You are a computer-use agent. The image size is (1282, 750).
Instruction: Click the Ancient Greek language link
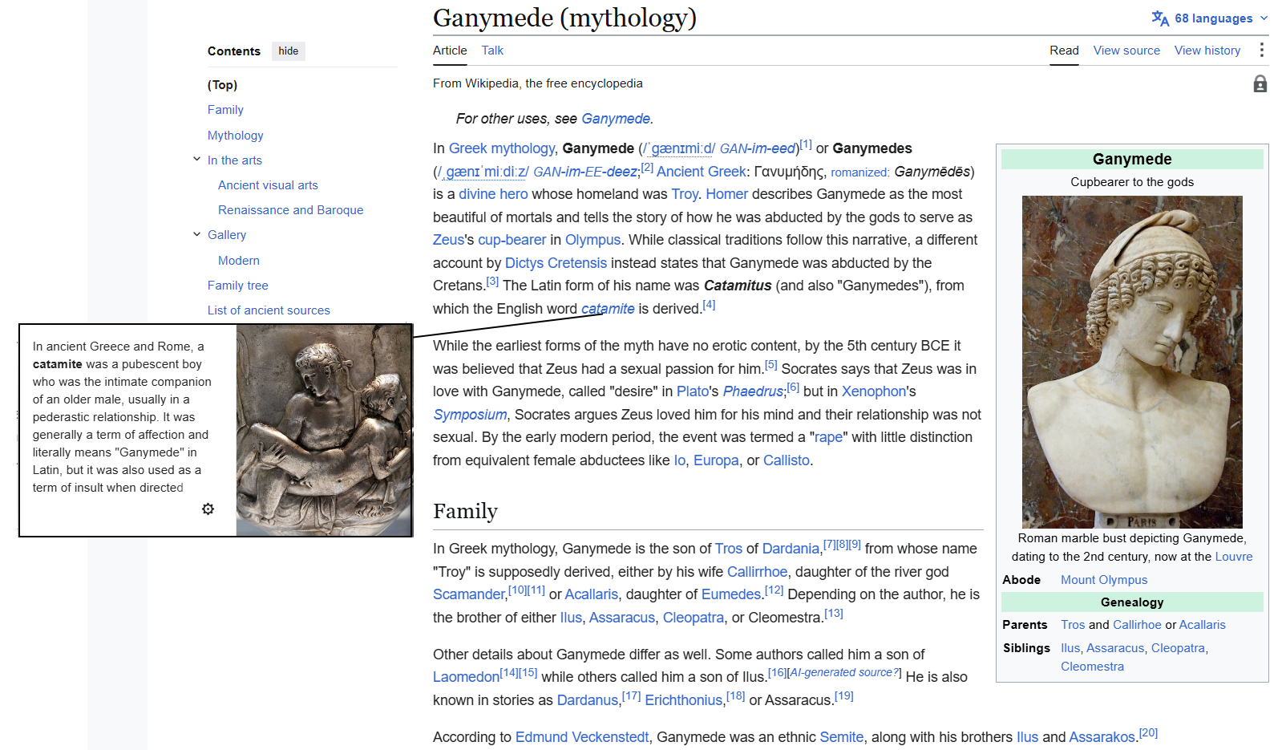(702, 172)
